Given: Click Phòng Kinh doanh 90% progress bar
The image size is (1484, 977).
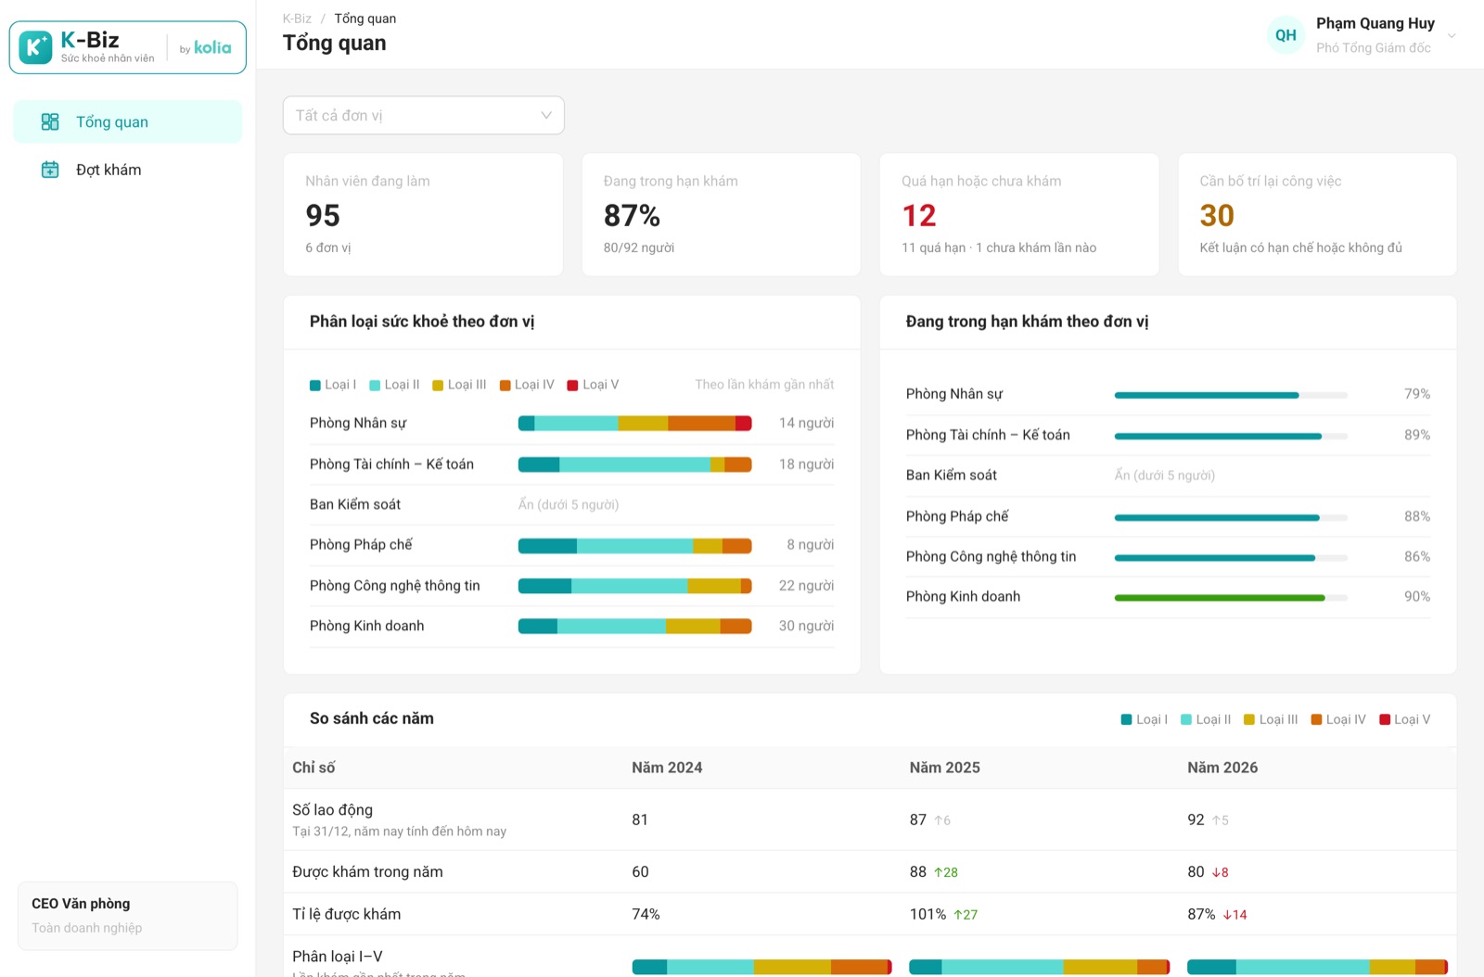Looking at the screenshot, I should (1231, 598).
